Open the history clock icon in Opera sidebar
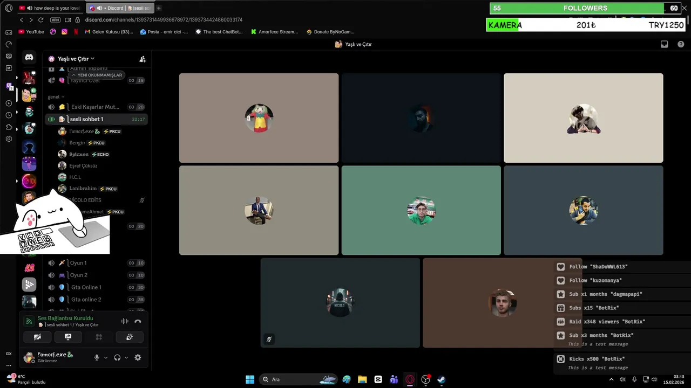Screen dimensions: 691x388 pos(9,115)
